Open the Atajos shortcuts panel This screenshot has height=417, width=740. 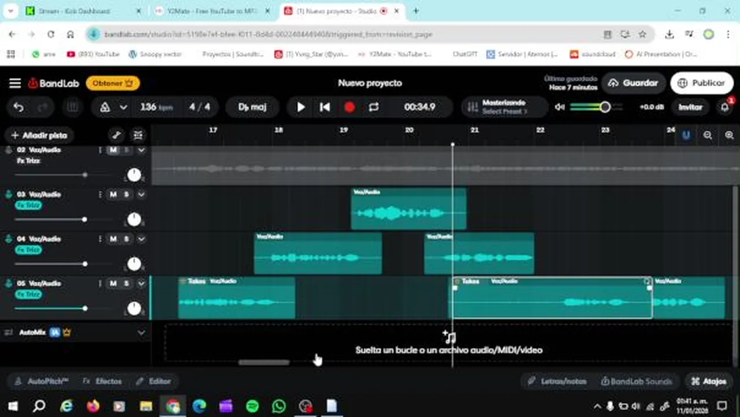(x=709, y=382)
